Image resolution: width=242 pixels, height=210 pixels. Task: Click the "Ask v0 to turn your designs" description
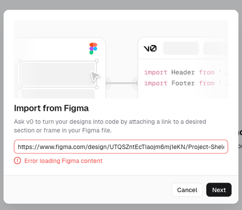110,126
